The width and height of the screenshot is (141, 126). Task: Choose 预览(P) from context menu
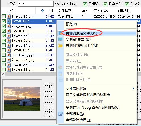97,24
